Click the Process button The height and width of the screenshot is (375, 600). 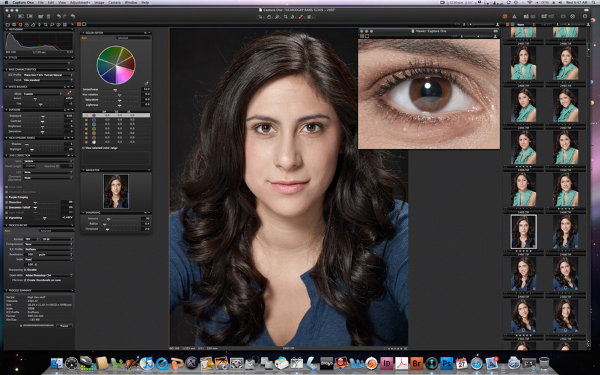coord(64,326)
